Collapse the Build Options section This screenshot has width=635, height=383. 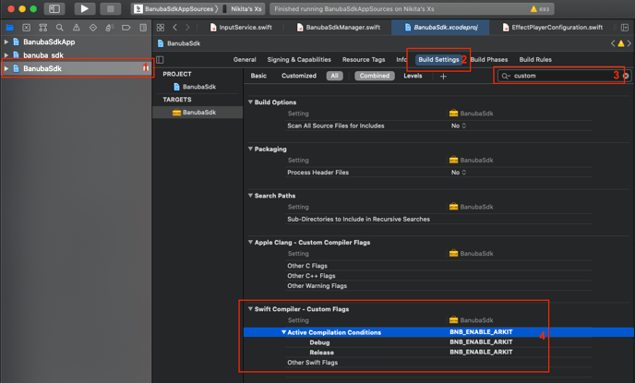250,102
